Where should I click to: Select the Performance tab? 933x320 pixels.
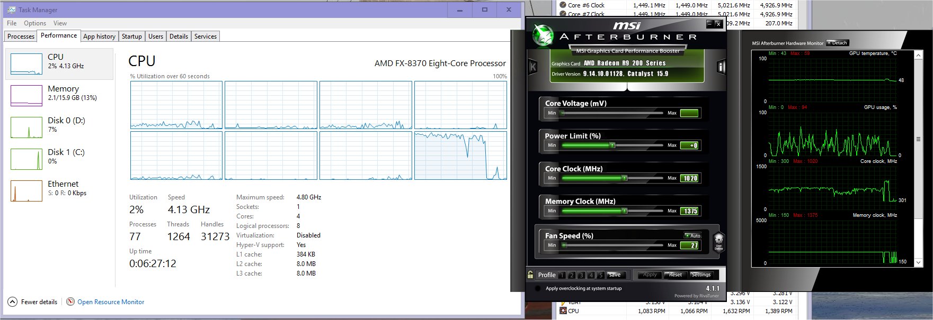click(x=59, y=35)
